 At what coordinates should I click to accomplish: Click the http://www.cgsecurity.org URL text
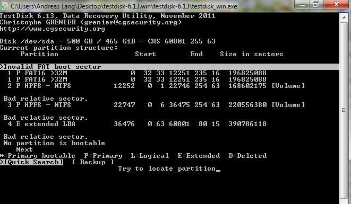[x=53, y=29]
